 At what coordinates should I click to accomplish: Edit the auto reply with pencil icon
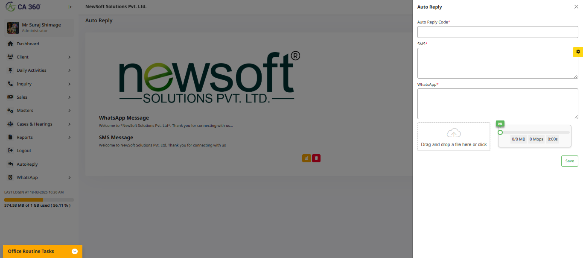click(x=306, y=158)
